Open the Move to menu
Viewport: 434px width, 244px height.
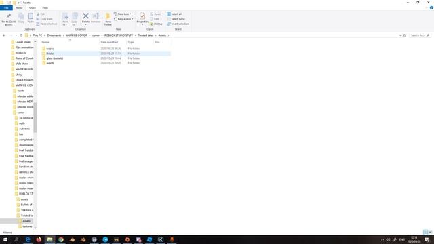point(65,19)
